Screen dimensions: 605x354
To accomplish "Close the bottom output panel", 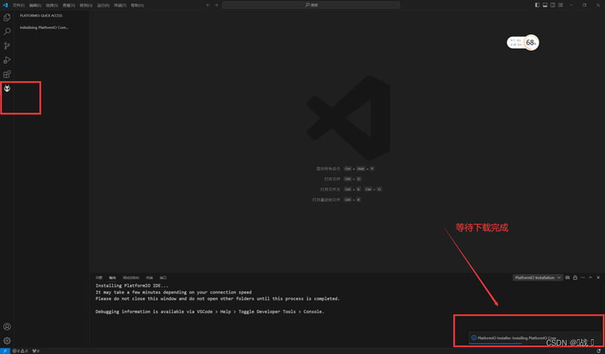I will click(599, 278).
